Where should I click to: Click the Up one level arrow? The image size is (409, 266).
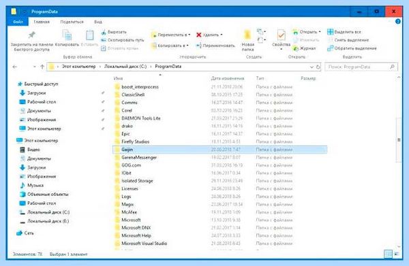pos(42,67)
